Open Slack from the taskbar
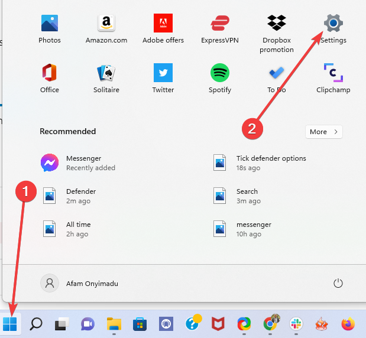The height and width of the screenshot is (338, 366). coord(296,324)
